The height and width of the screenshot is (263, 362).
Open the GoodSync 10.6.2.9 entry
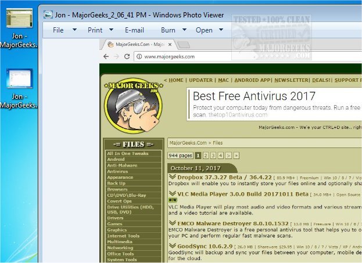point(205,246)
